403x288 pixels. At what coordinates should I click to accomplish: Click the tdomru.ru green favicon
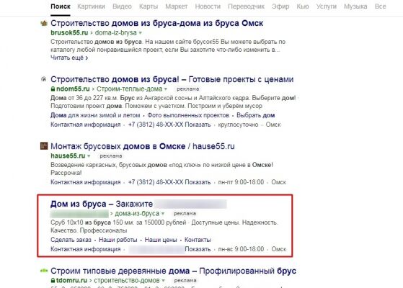point(44,270)
